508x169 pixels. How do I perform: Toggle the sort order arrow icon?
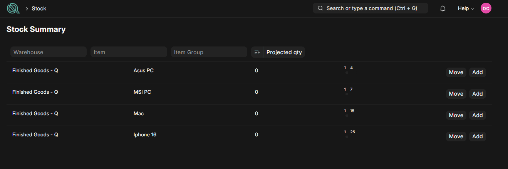tap(257, 52)
